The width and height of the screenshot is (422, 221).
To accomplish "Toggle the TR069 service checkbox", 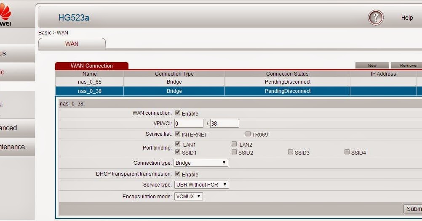I will click(248, 134).
